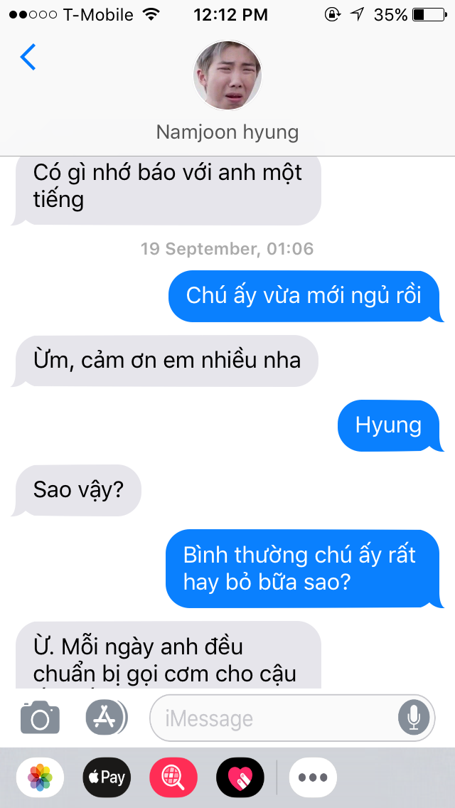Screen dimensions: 455x808
Task: Tap the 12:12 PM status bar clock
Action: (x=231, y=15)
